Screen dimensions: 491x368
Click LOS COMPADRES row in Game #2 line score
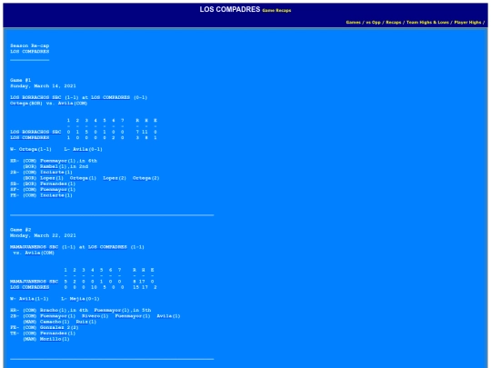29,287
